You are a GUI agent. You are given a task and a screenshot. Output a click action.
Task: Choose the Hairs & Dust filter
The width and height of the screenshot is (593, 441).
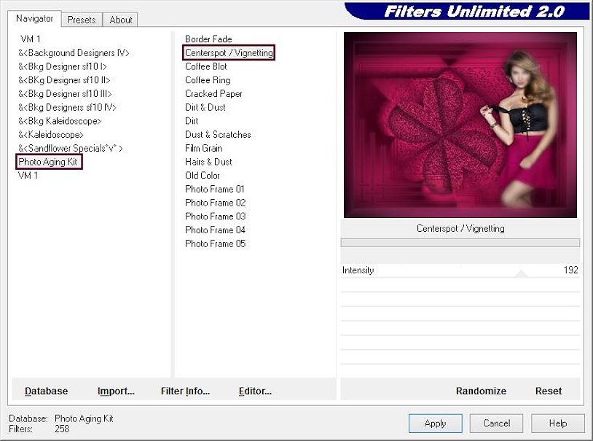[208, 162]
